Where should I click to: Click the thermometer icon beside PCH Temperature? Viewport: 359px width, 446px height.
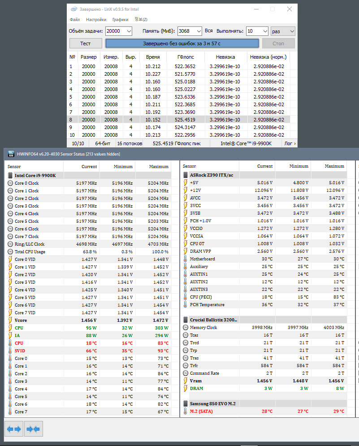(x=186, y=305)
